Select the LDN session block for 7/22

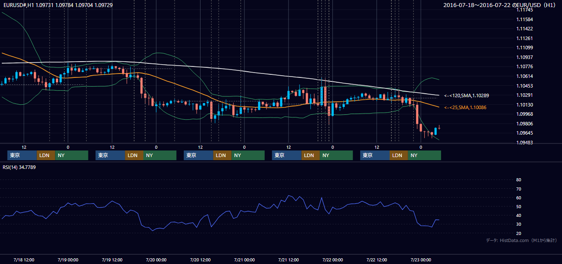pos(398,155)
